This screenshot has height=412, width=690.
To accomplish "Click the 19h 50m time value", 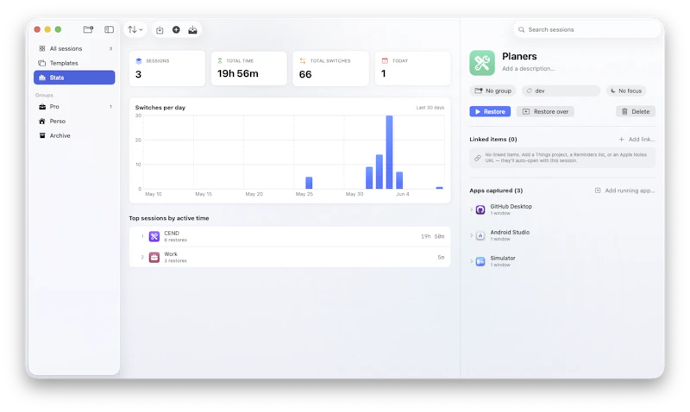I will [433, 236].
